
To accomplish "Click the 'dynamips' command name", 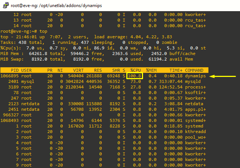I will [x=195, y=76].
